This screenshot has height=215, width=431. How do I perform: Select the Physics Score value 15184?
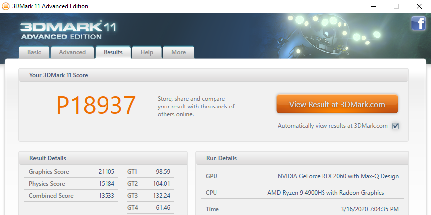pos(107,184)
